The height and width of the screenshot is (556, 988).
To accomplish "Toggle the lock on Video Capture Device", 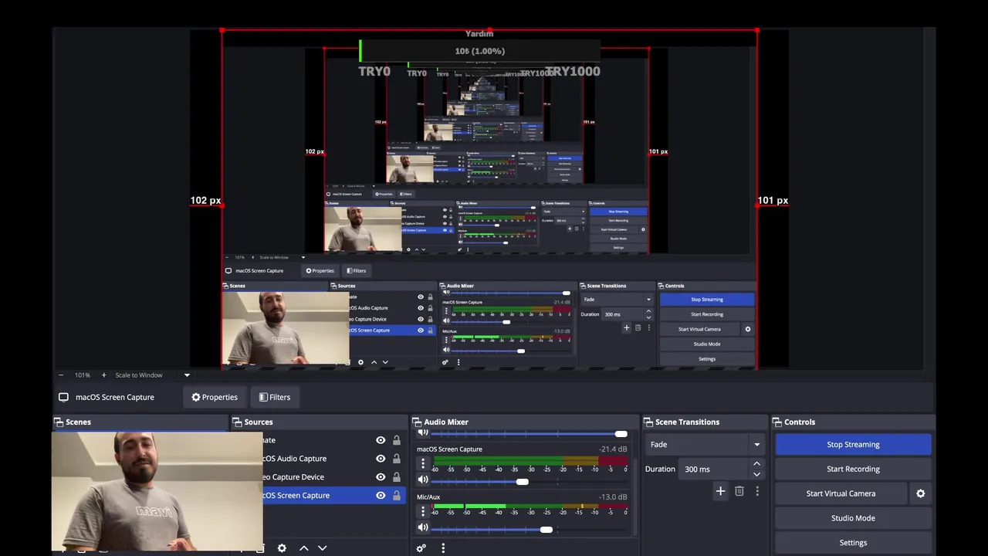I will click(397, 477).
